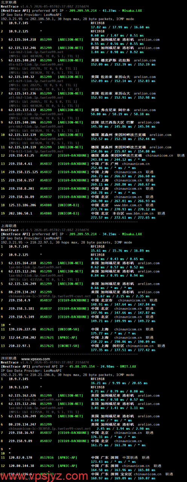Select hop IP 219.158.9.89
187x482 pixels.
[20, 441]
